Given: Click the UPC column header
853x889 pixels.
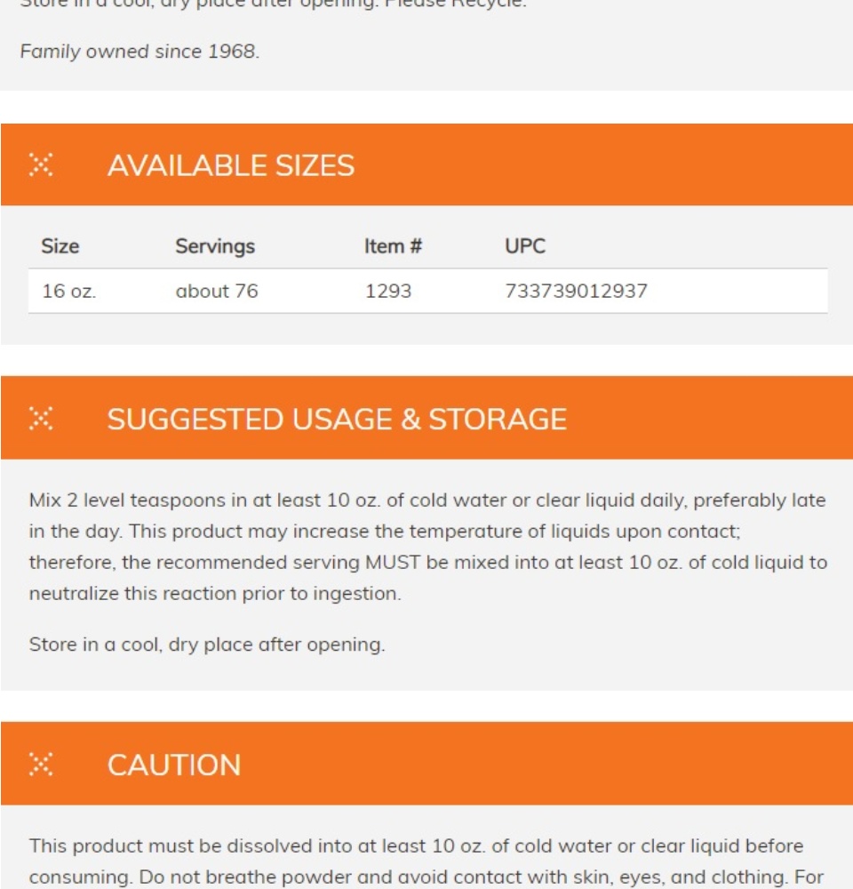Looking at the screenshot, I should tap(525, 246).
